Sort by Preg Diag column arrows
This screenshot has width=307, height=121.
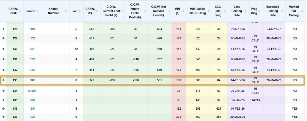click(x=260, y=11)
